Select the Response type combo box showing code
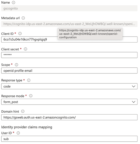The image size is (140, 144). [x=69, y=86]
